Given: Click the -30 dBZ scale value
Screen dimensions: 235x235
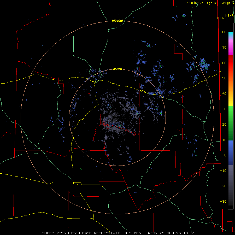Looking at the screenshot, I should [x=223, y=202].
